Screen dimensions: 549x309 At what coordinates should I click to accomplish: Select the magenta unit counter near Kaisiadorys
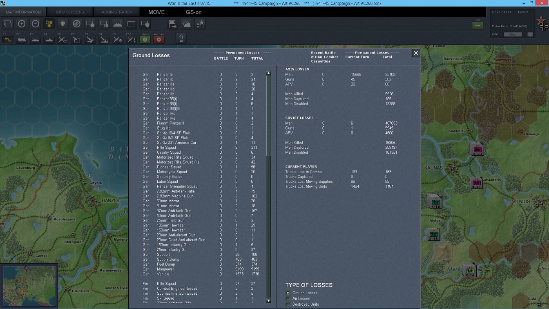(x=476, y=183)
